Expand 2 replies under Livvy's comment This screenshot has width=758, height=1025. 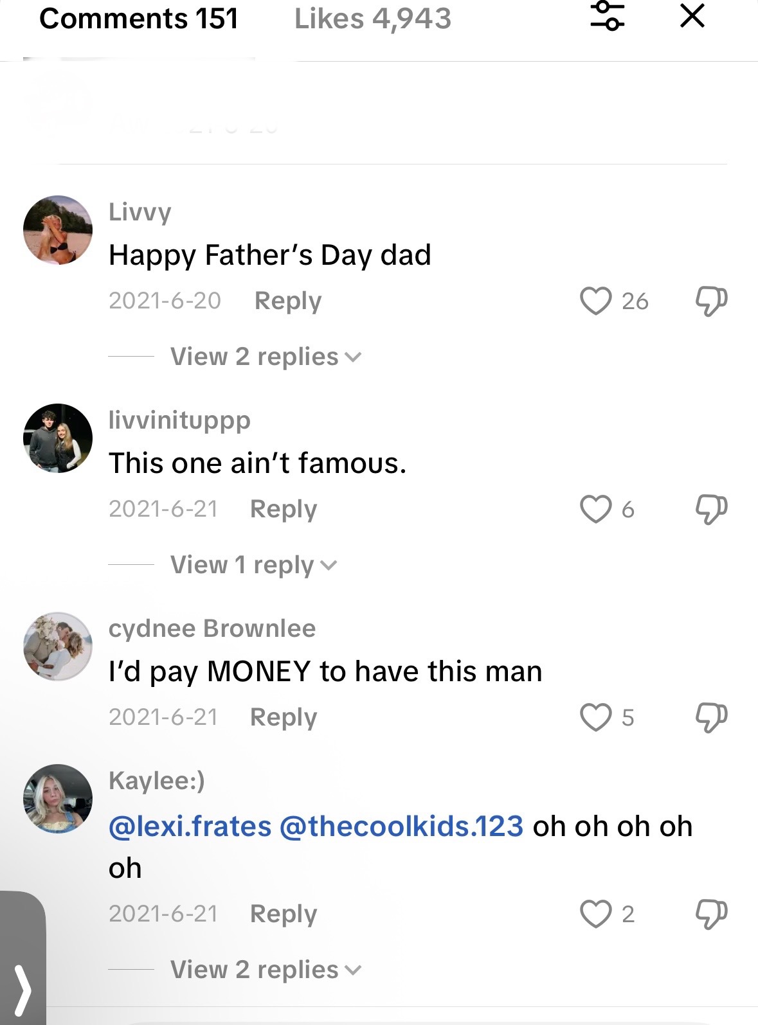266,357
